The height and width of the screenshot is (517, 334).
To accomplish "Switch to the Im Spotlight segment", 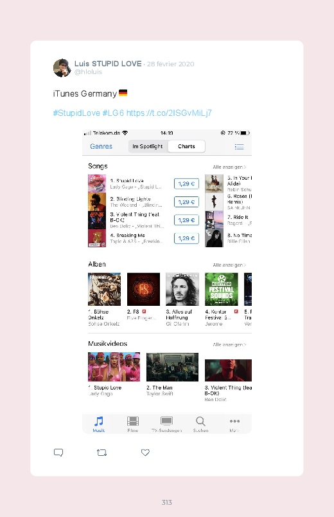I will click(148, 146).
